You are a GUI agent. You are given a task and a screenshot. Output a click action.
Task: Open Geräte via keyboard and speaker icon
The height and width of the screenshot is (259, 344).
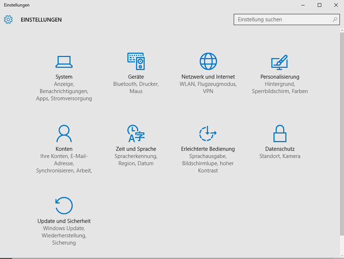point(136,61)
